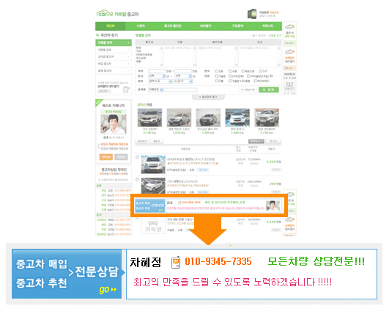Click the 모든차량 상담전문!!! green text
389x317 pixels.
[x=316, y=261]
